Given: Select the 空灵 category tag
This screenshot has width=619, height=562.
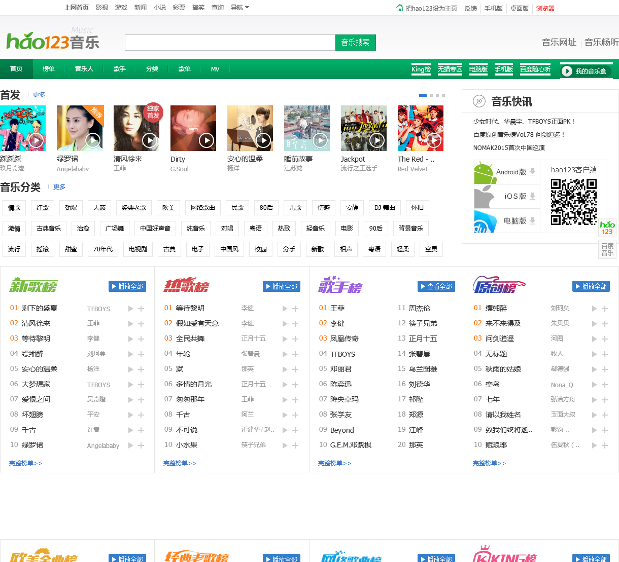Looking at the screenshot, I should pyautogui.click(x=431, y=249).
